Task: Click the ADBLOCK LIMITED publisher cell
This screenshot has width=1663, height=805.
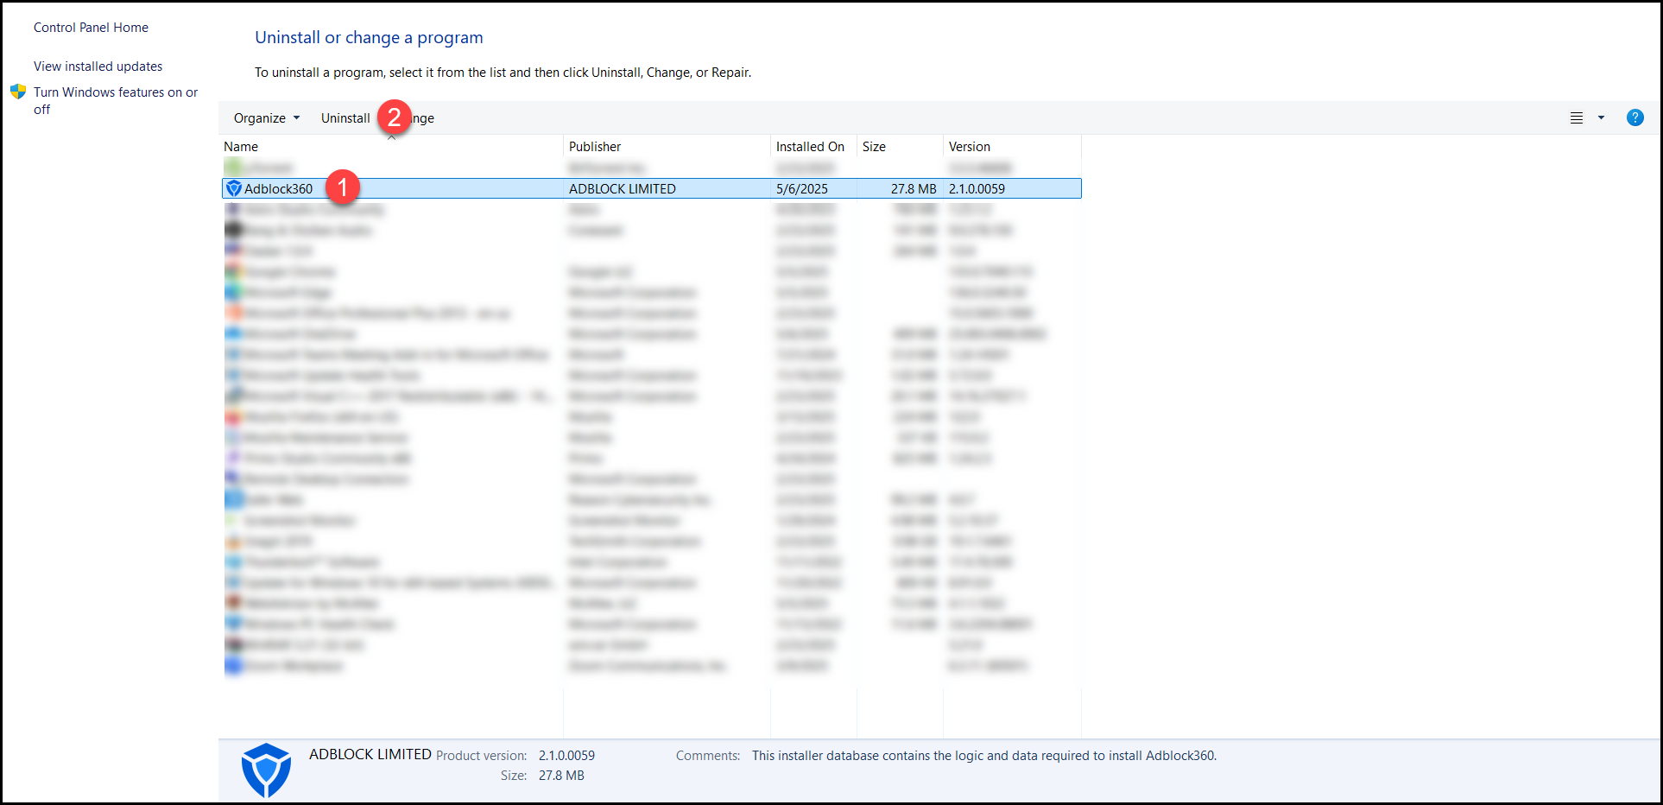Action: point(623,188)
